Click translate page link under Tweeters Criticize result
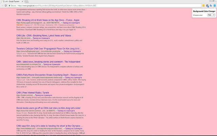This screenshot has height=136, width=217. (x=72, y=51)
